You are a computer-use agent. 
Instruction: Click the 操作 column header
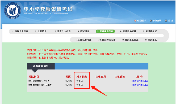point(140,77)
